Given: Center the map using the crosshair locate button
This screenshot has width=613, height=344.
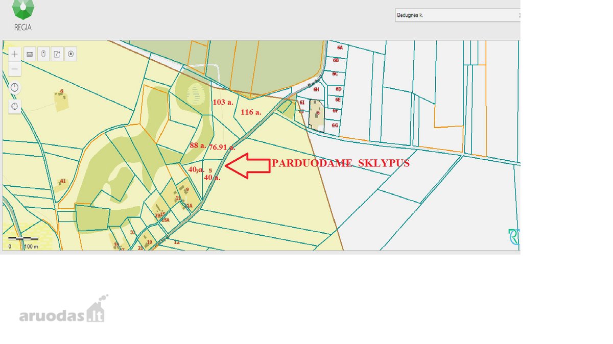Looking at the screenshot, I should click(14, 106).
